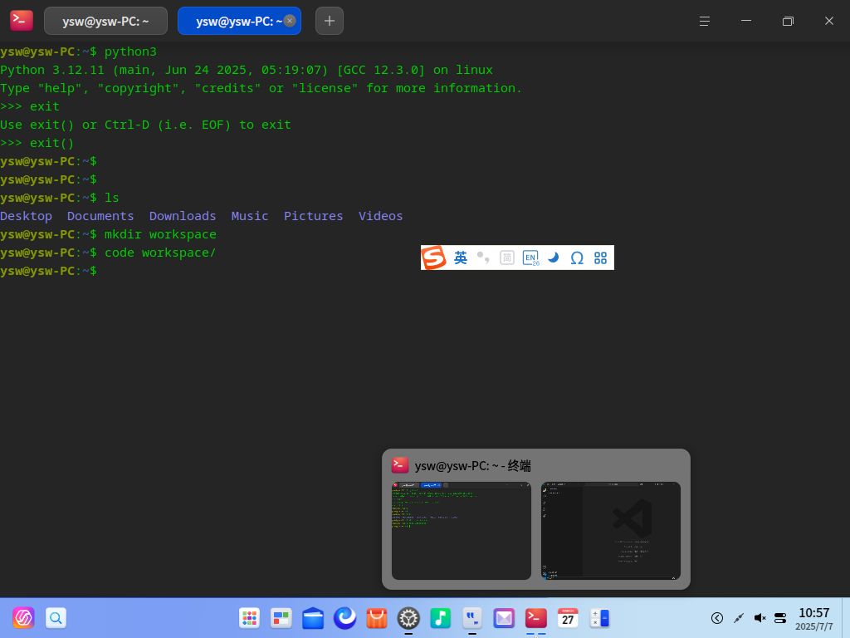The height and width of the screenshot is (638, 850).
Task: Toggle simplified/traditional character mode
Action: [507, 258]
